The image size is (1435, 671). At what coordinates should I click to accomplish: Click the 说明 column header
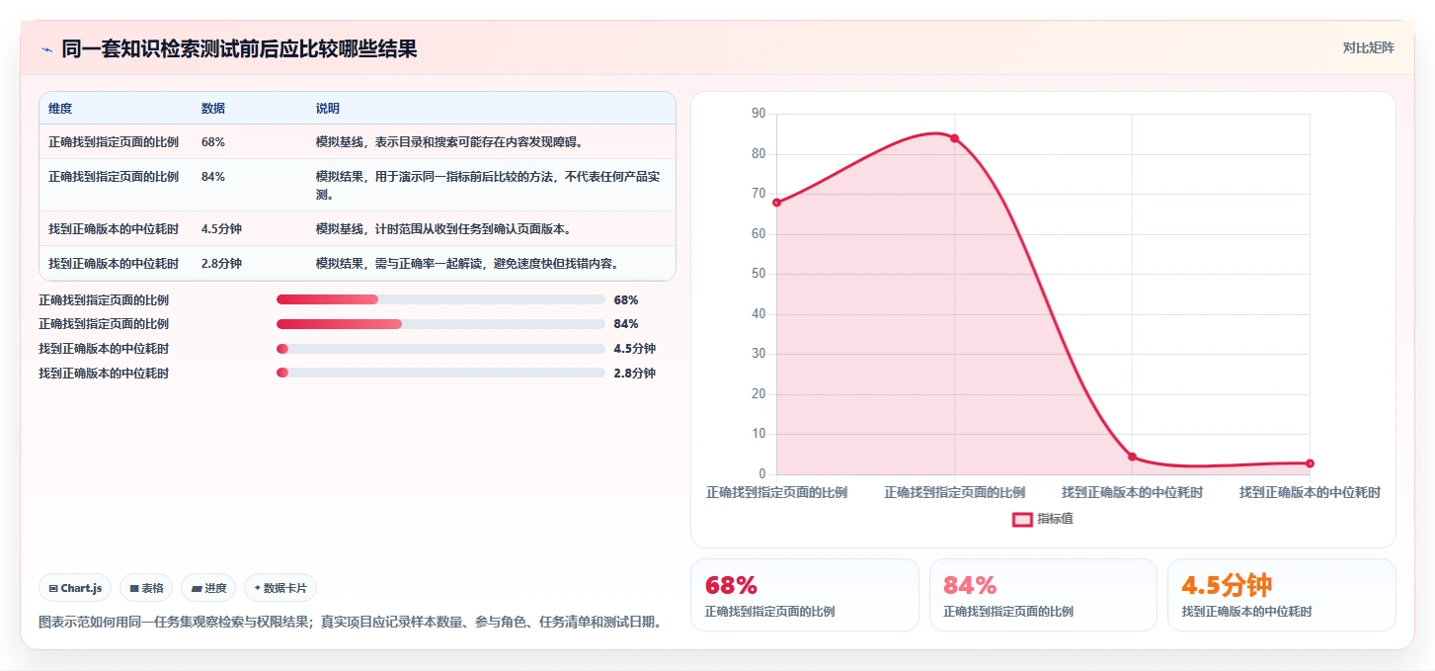[328, 109]
